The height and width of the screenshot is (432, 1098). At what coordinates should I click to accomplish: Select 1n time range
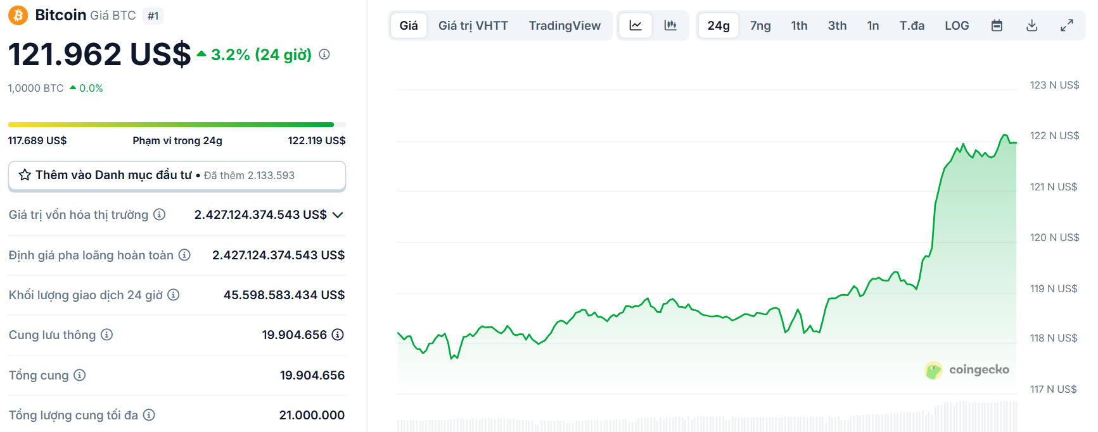[x=873, y=25]
